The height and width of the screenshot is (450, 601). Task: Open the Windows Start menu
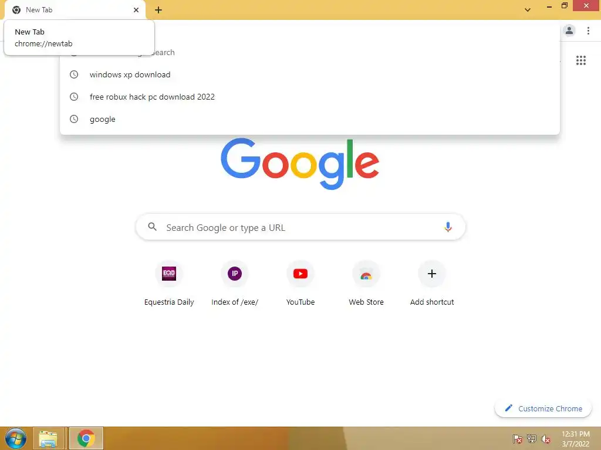(x=16, y=438)
